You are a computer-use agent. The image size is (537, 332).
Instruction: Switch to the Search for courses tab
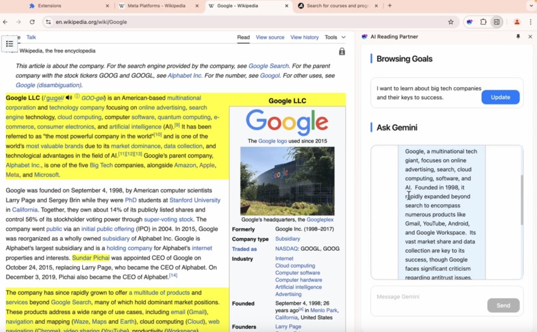[337, 6]
